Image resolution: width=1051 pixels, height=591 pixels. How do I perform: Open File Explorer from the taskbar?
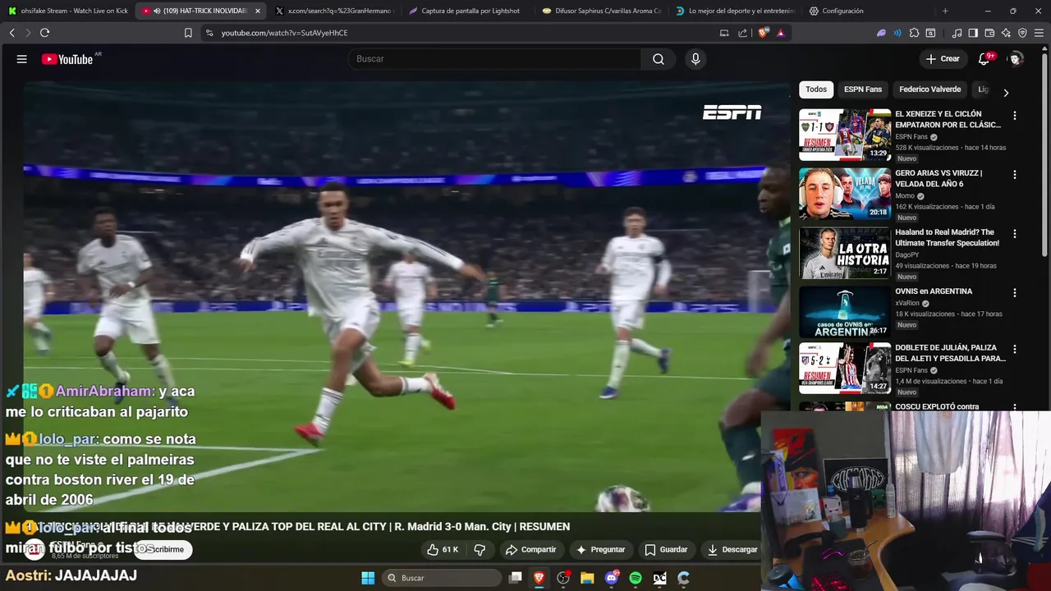[x=587, y=578]
